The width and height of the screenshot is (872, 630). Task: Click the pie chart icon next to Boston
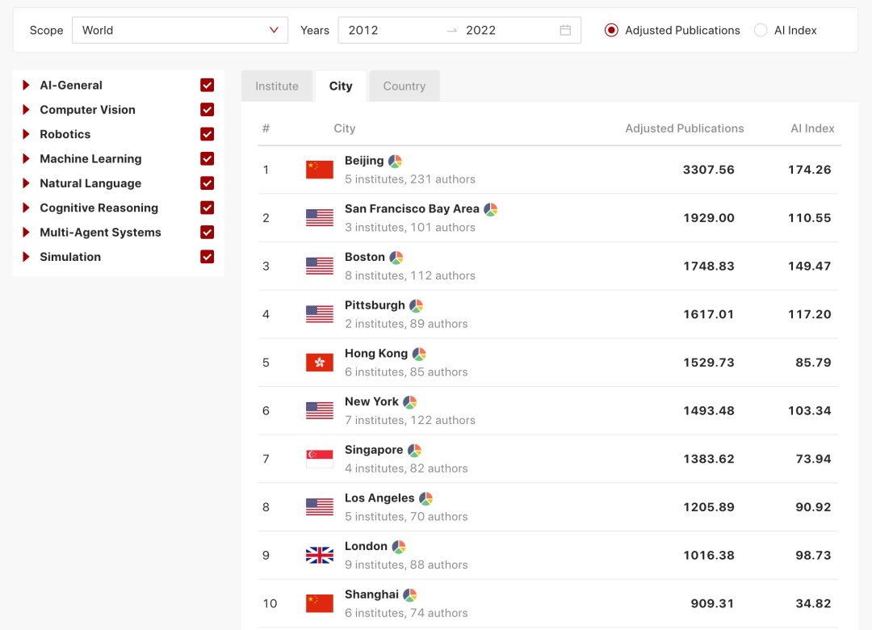[396, 258]
